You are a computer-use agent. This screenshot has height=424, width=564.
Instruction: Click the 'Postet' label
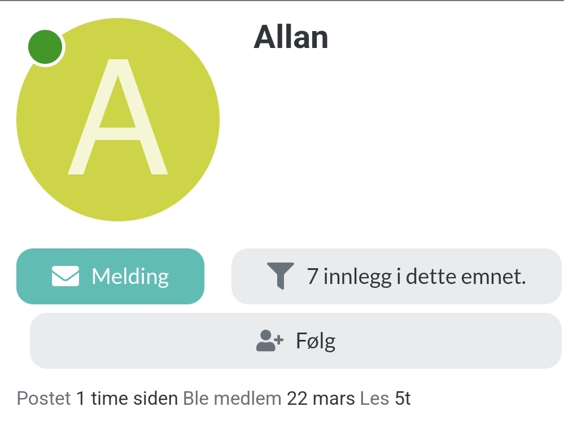[43, 399]
